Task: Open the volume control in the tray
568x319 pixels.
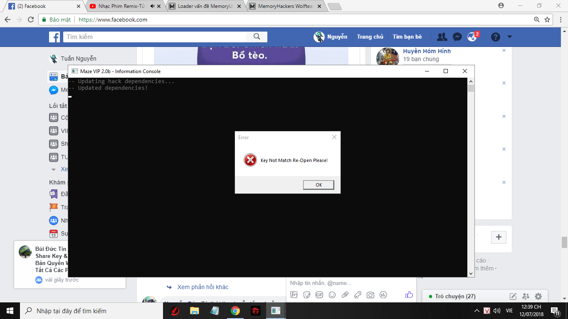Action: coord(497,311)
